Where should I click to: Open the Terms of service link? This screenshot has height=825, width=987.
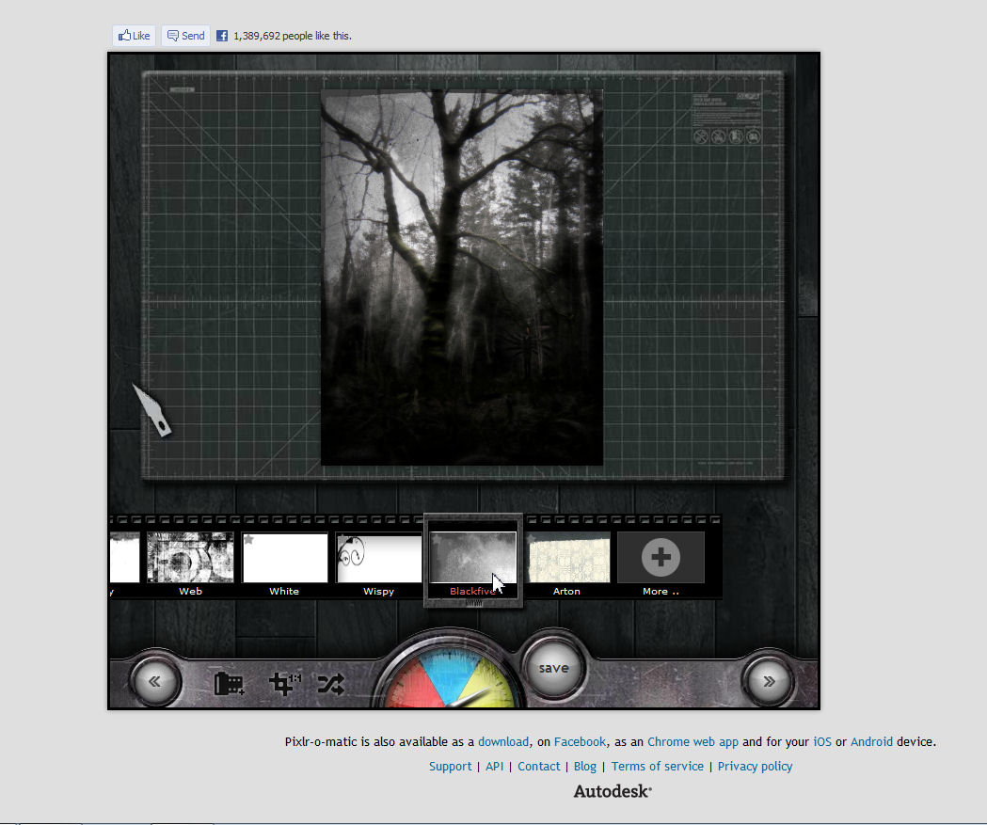(x=657, y=767)
